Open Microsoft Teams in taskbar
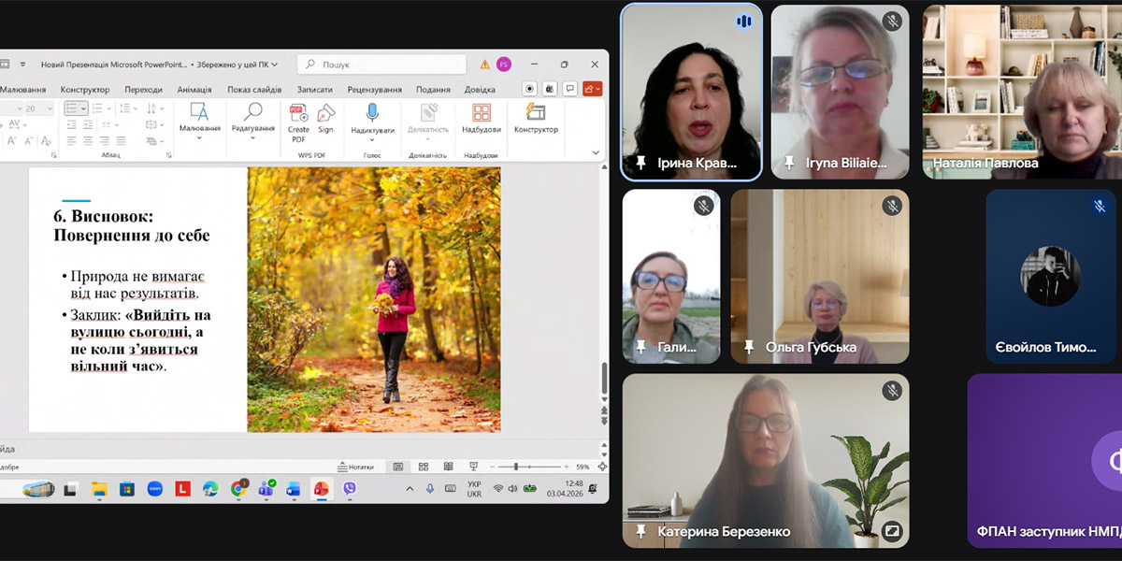This screenshot has width=1122, height=561. tap(266, 488)
